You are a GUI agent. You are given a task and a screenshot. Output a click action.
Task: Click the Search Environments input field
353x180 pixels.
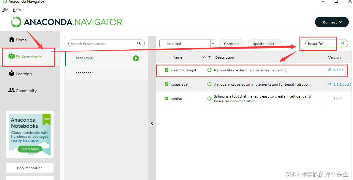[106, 43]
